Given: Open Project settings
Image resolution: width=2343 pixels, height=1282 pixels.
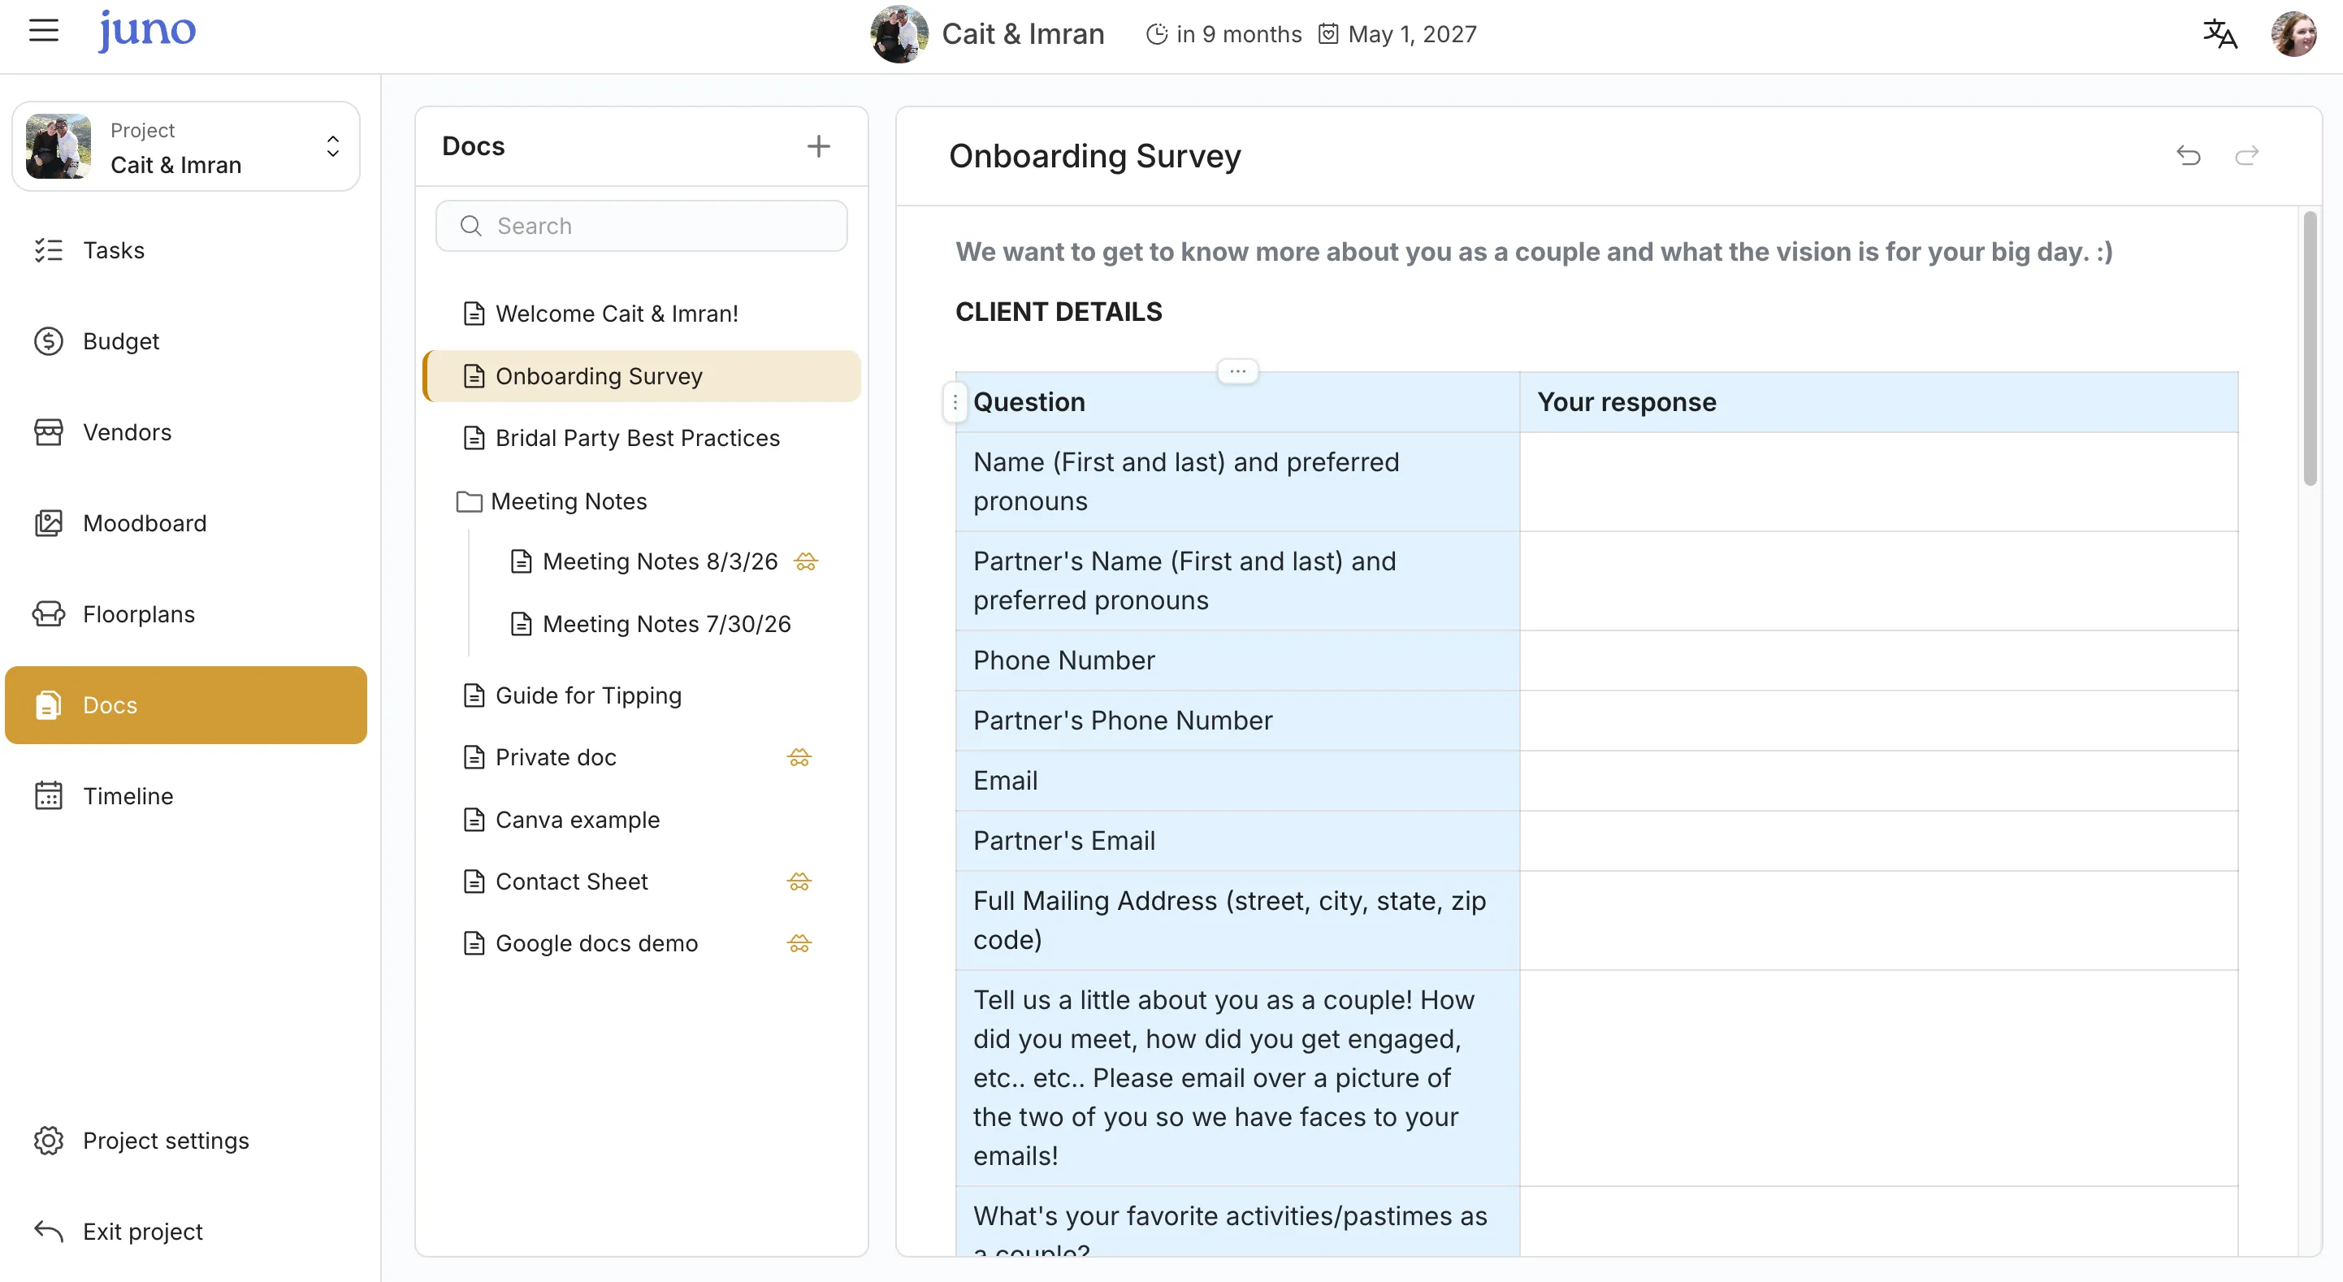Looking at the screenshot, I should [x=187, y=1141].
